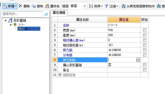
Task: Open the ellipsis button in 其它钢筋 row
Action: [x=138, y=60]
